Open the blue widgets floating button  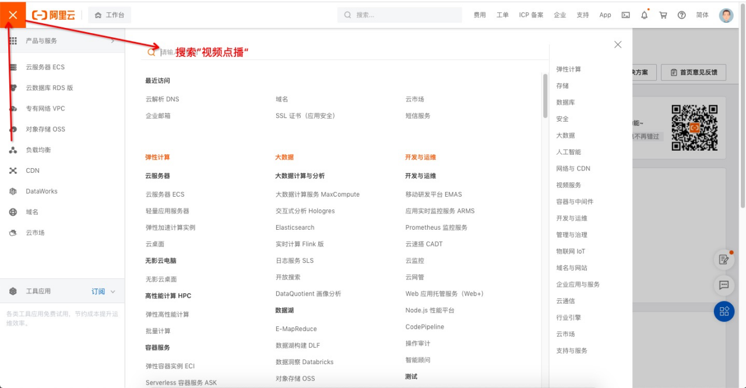[724, 311]
